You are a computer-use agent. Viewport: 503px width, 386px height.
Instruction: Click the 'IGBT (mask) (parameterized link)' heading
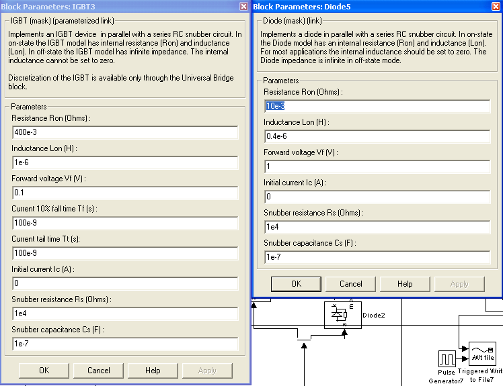point(63,21)
